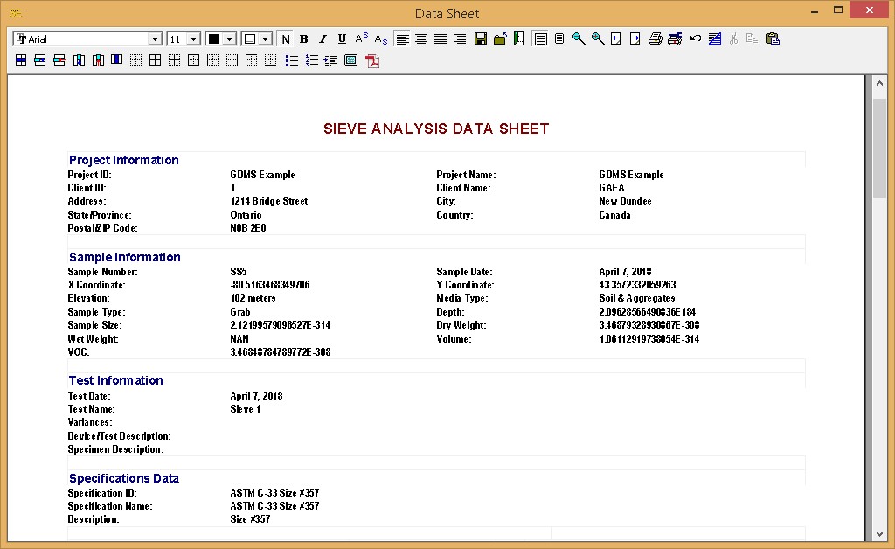Insert a bulleted list
Image resolution: width=895 pixels, height=549 pixels.
(x=292, y=60)
